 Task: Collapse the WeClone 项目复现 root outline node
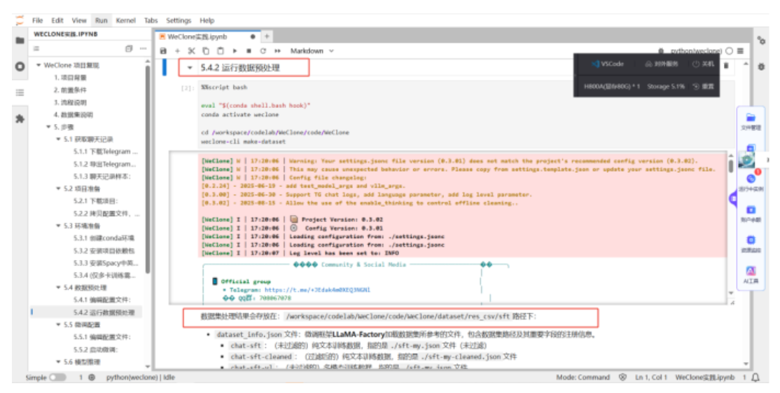pyautogui.click(x=39, y=65)
